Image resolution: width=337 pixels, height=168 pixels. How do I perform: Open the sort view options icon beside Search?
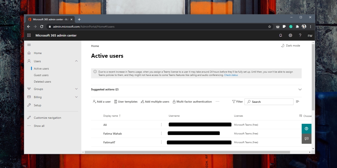pos(297,101)
